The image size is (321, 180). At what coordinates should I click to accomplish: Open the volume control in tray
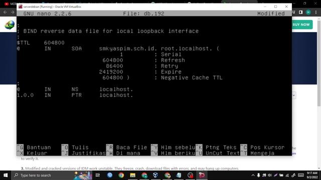coord(270,175)
